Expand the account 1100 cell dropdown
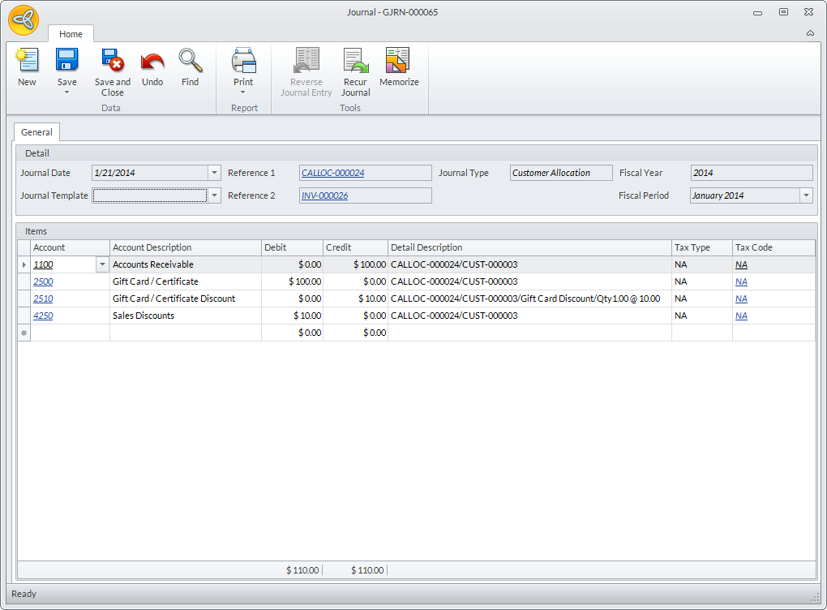827x610 pixels. [102, 264]
